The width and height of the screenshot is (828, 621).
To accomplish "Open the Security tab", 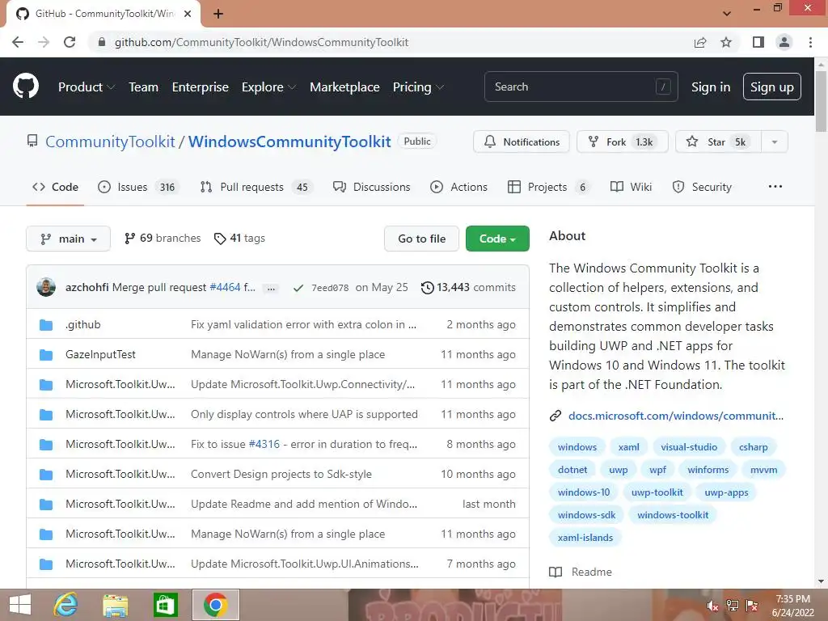I will [702, 187].
